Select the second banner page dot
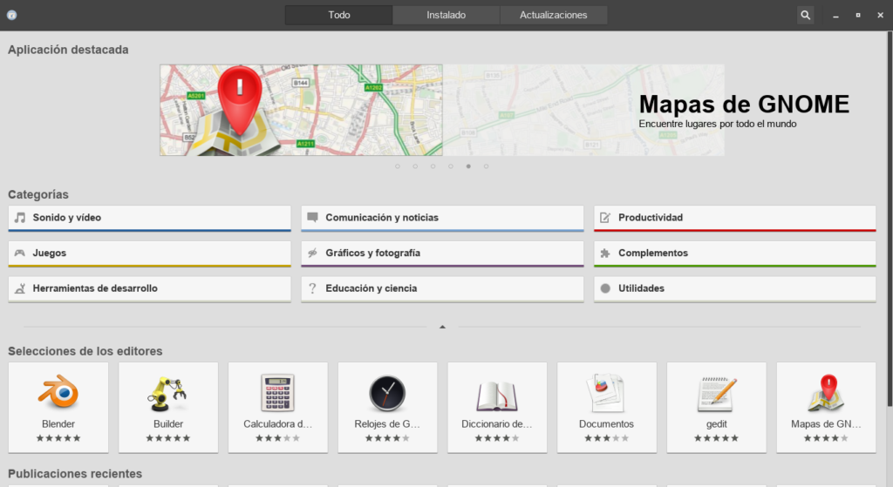Image resolution: width=893 pixels, height=487 pixels. tap(415, 166)
